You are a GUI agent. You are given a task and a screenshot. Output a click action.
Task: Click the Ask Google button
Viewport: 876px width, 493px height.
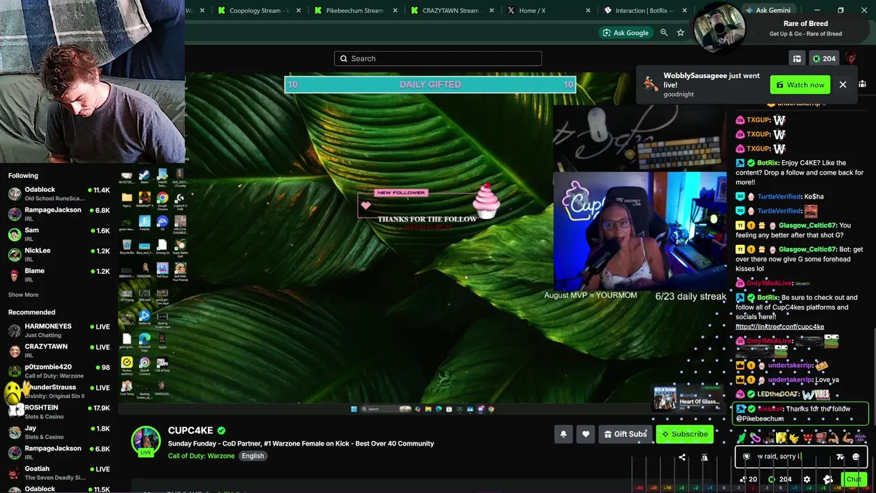[626, 33]
